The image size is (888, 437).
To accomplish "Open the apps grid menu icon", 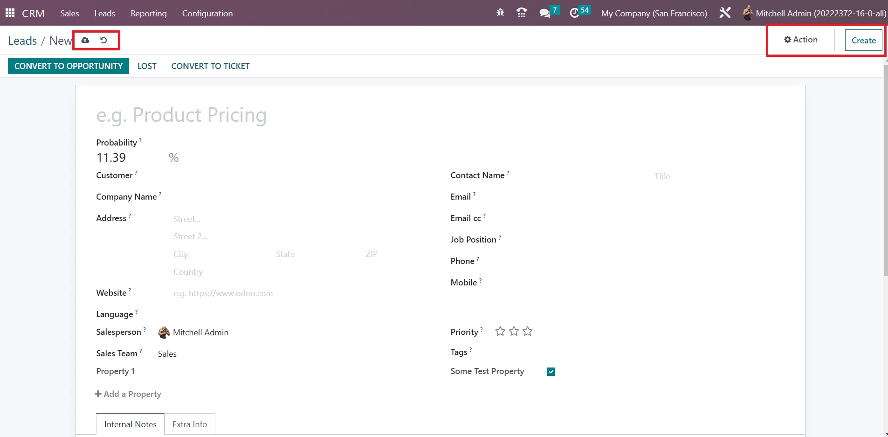I will (10, 13).
